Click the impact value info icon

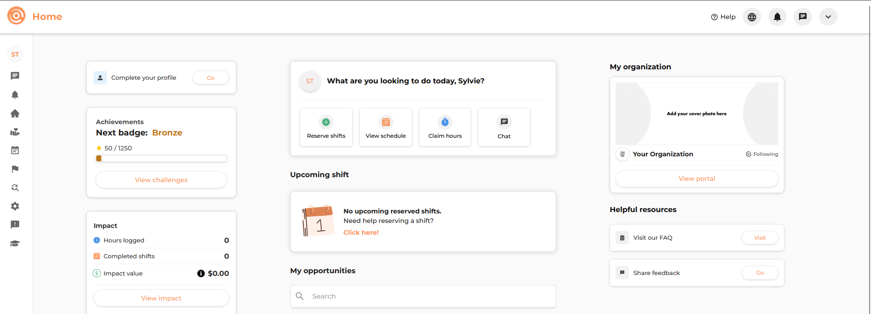pyautogui.click(x=201, y=273)
